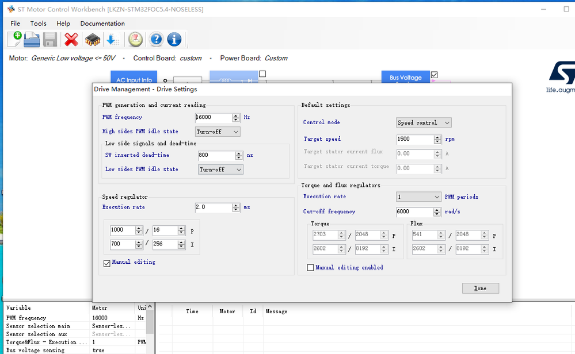This screenshot has width=575, height=354.
Task: Toggle the checkbox beside Bus Voltage block
Action: tap(434, 75)
